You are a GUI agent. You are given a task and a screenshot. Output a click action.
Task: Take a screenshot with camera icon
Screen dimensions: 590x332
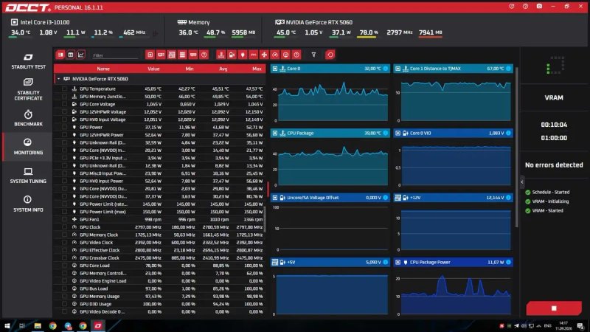(x=539, y=7)
